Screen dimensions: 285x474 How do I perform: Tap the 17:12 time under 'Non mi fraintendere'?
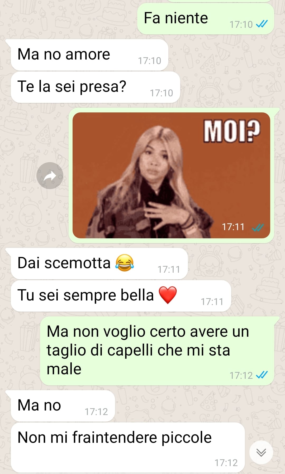[x=226, y=463]
